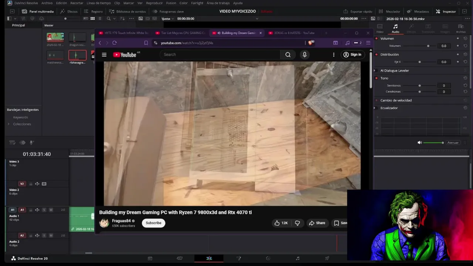Viewport: 473px width, 266px height.
Task: Click the Atenuar button
Action: coord(453,143)
